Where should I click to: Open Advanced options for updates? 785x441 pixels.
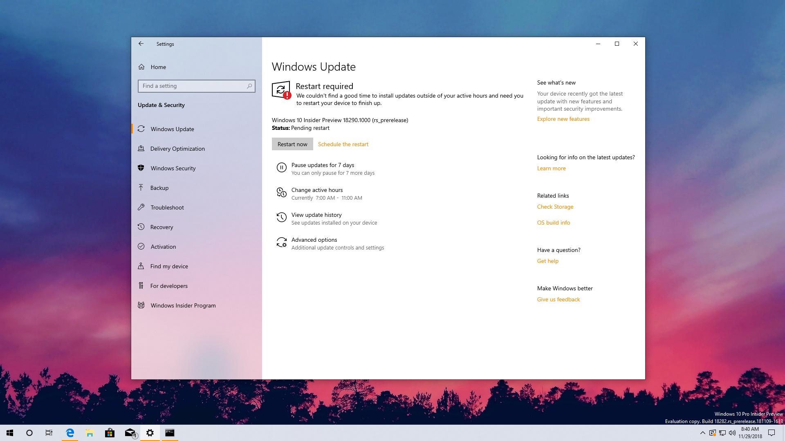tap(314, 240)
